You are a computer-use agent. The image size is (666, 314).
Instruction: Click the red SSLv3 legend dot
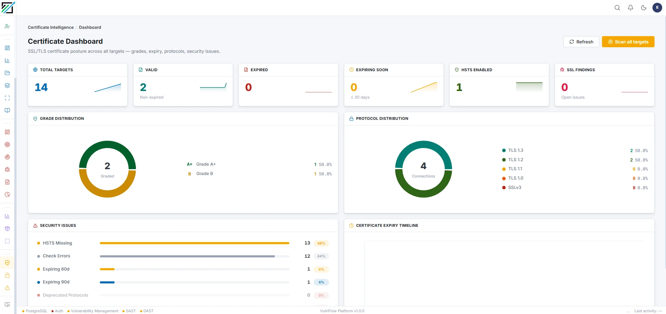point(504,188)
